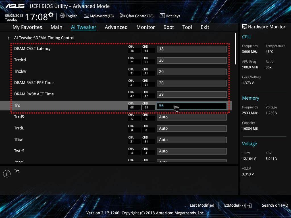Click the Trc value field showing 56
This screenshot has width=291, height=218.
point(191,106)
